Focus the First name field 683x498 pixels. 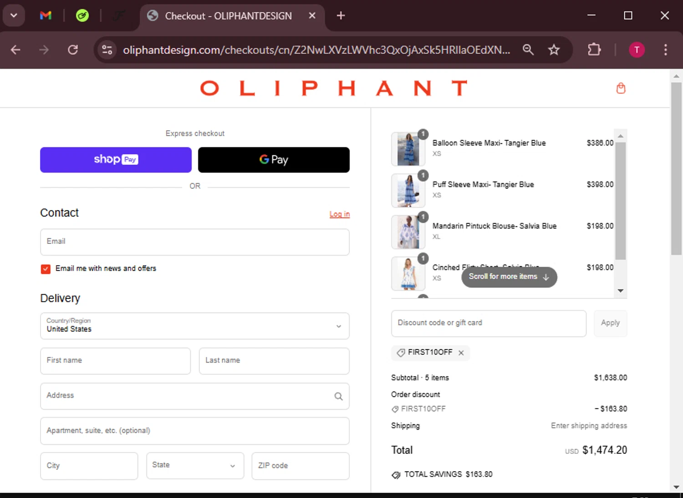(x=115, y=361)
